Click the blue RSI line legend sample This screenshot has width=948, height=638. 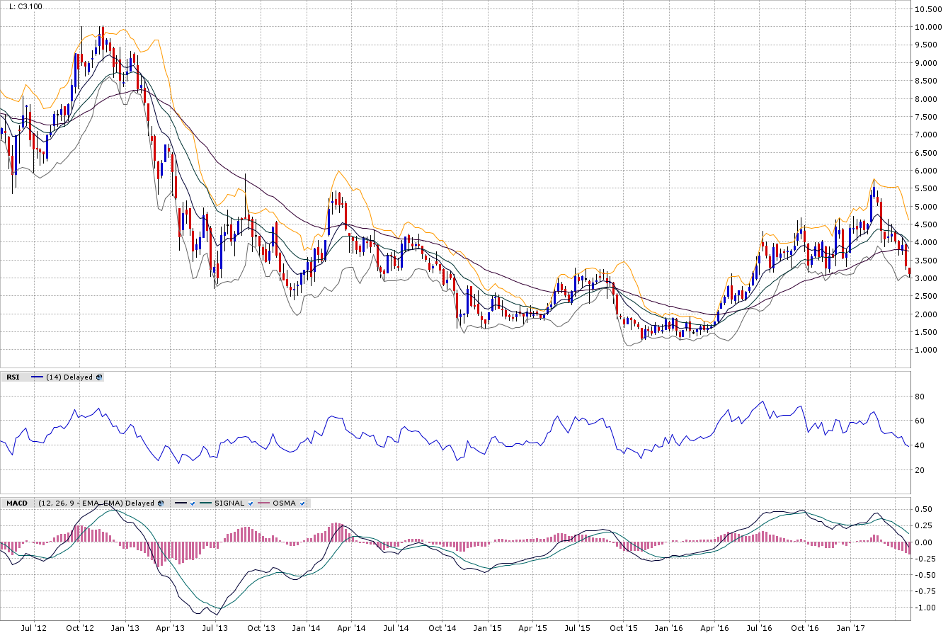[x=38, y=377]
